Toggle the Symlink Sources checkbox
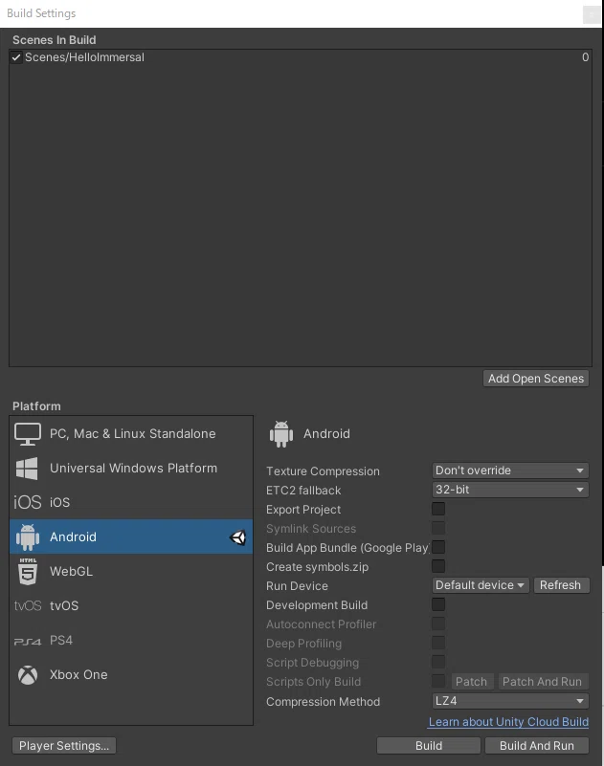Viewport: 604px width, 766px height. pos(438,528)
